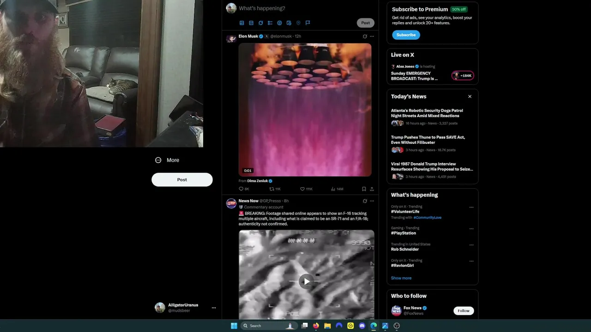The width and height of the screenshot is (591, 332).
Task: Click Windows taskbar Search box
Action: click(270, 326)
